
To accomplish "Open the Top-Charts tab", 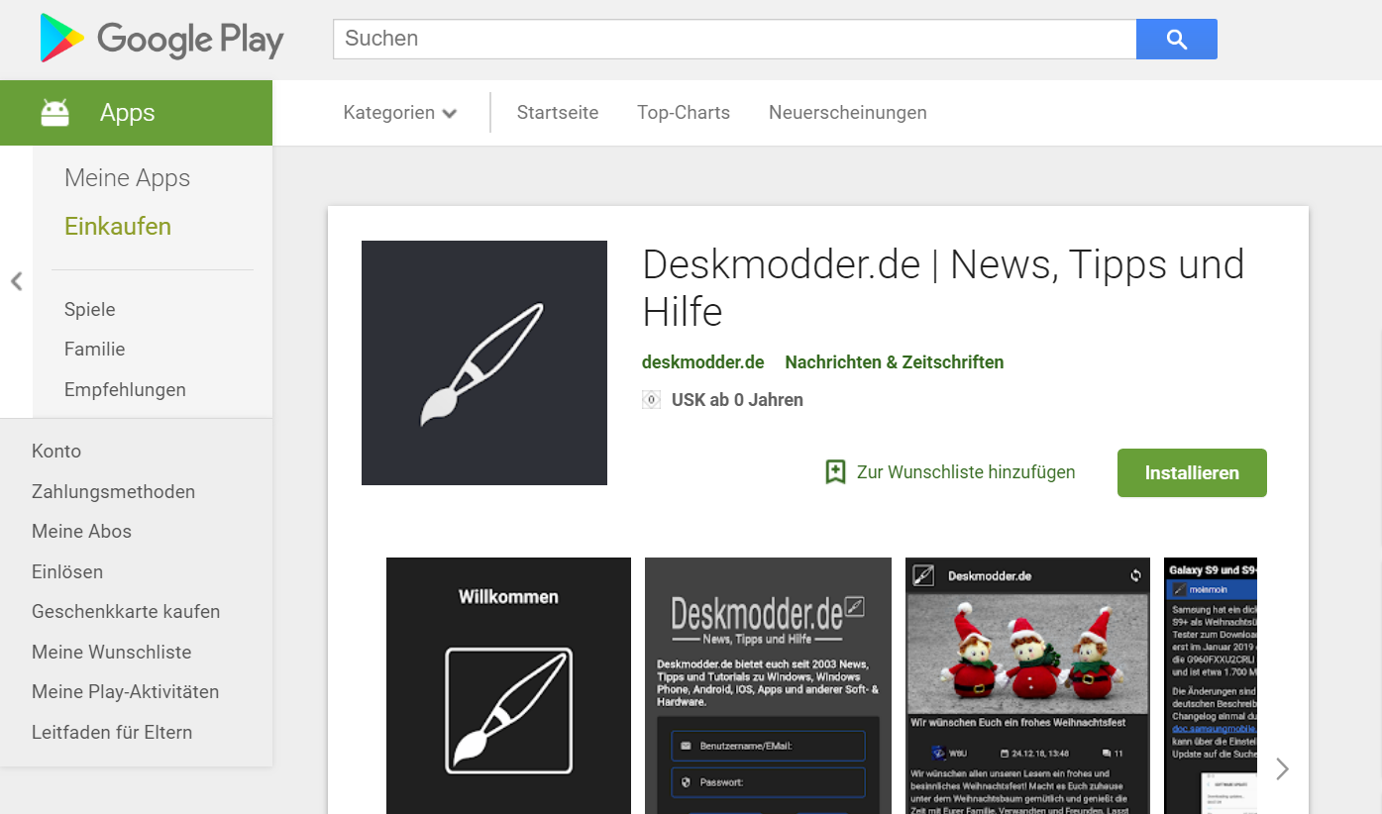I will tap(684, 113).
